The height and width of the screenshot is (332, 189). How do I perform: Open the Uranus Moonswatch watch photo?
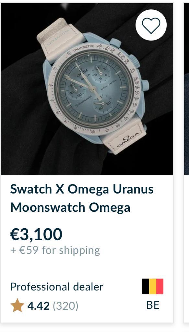[87, 89]
